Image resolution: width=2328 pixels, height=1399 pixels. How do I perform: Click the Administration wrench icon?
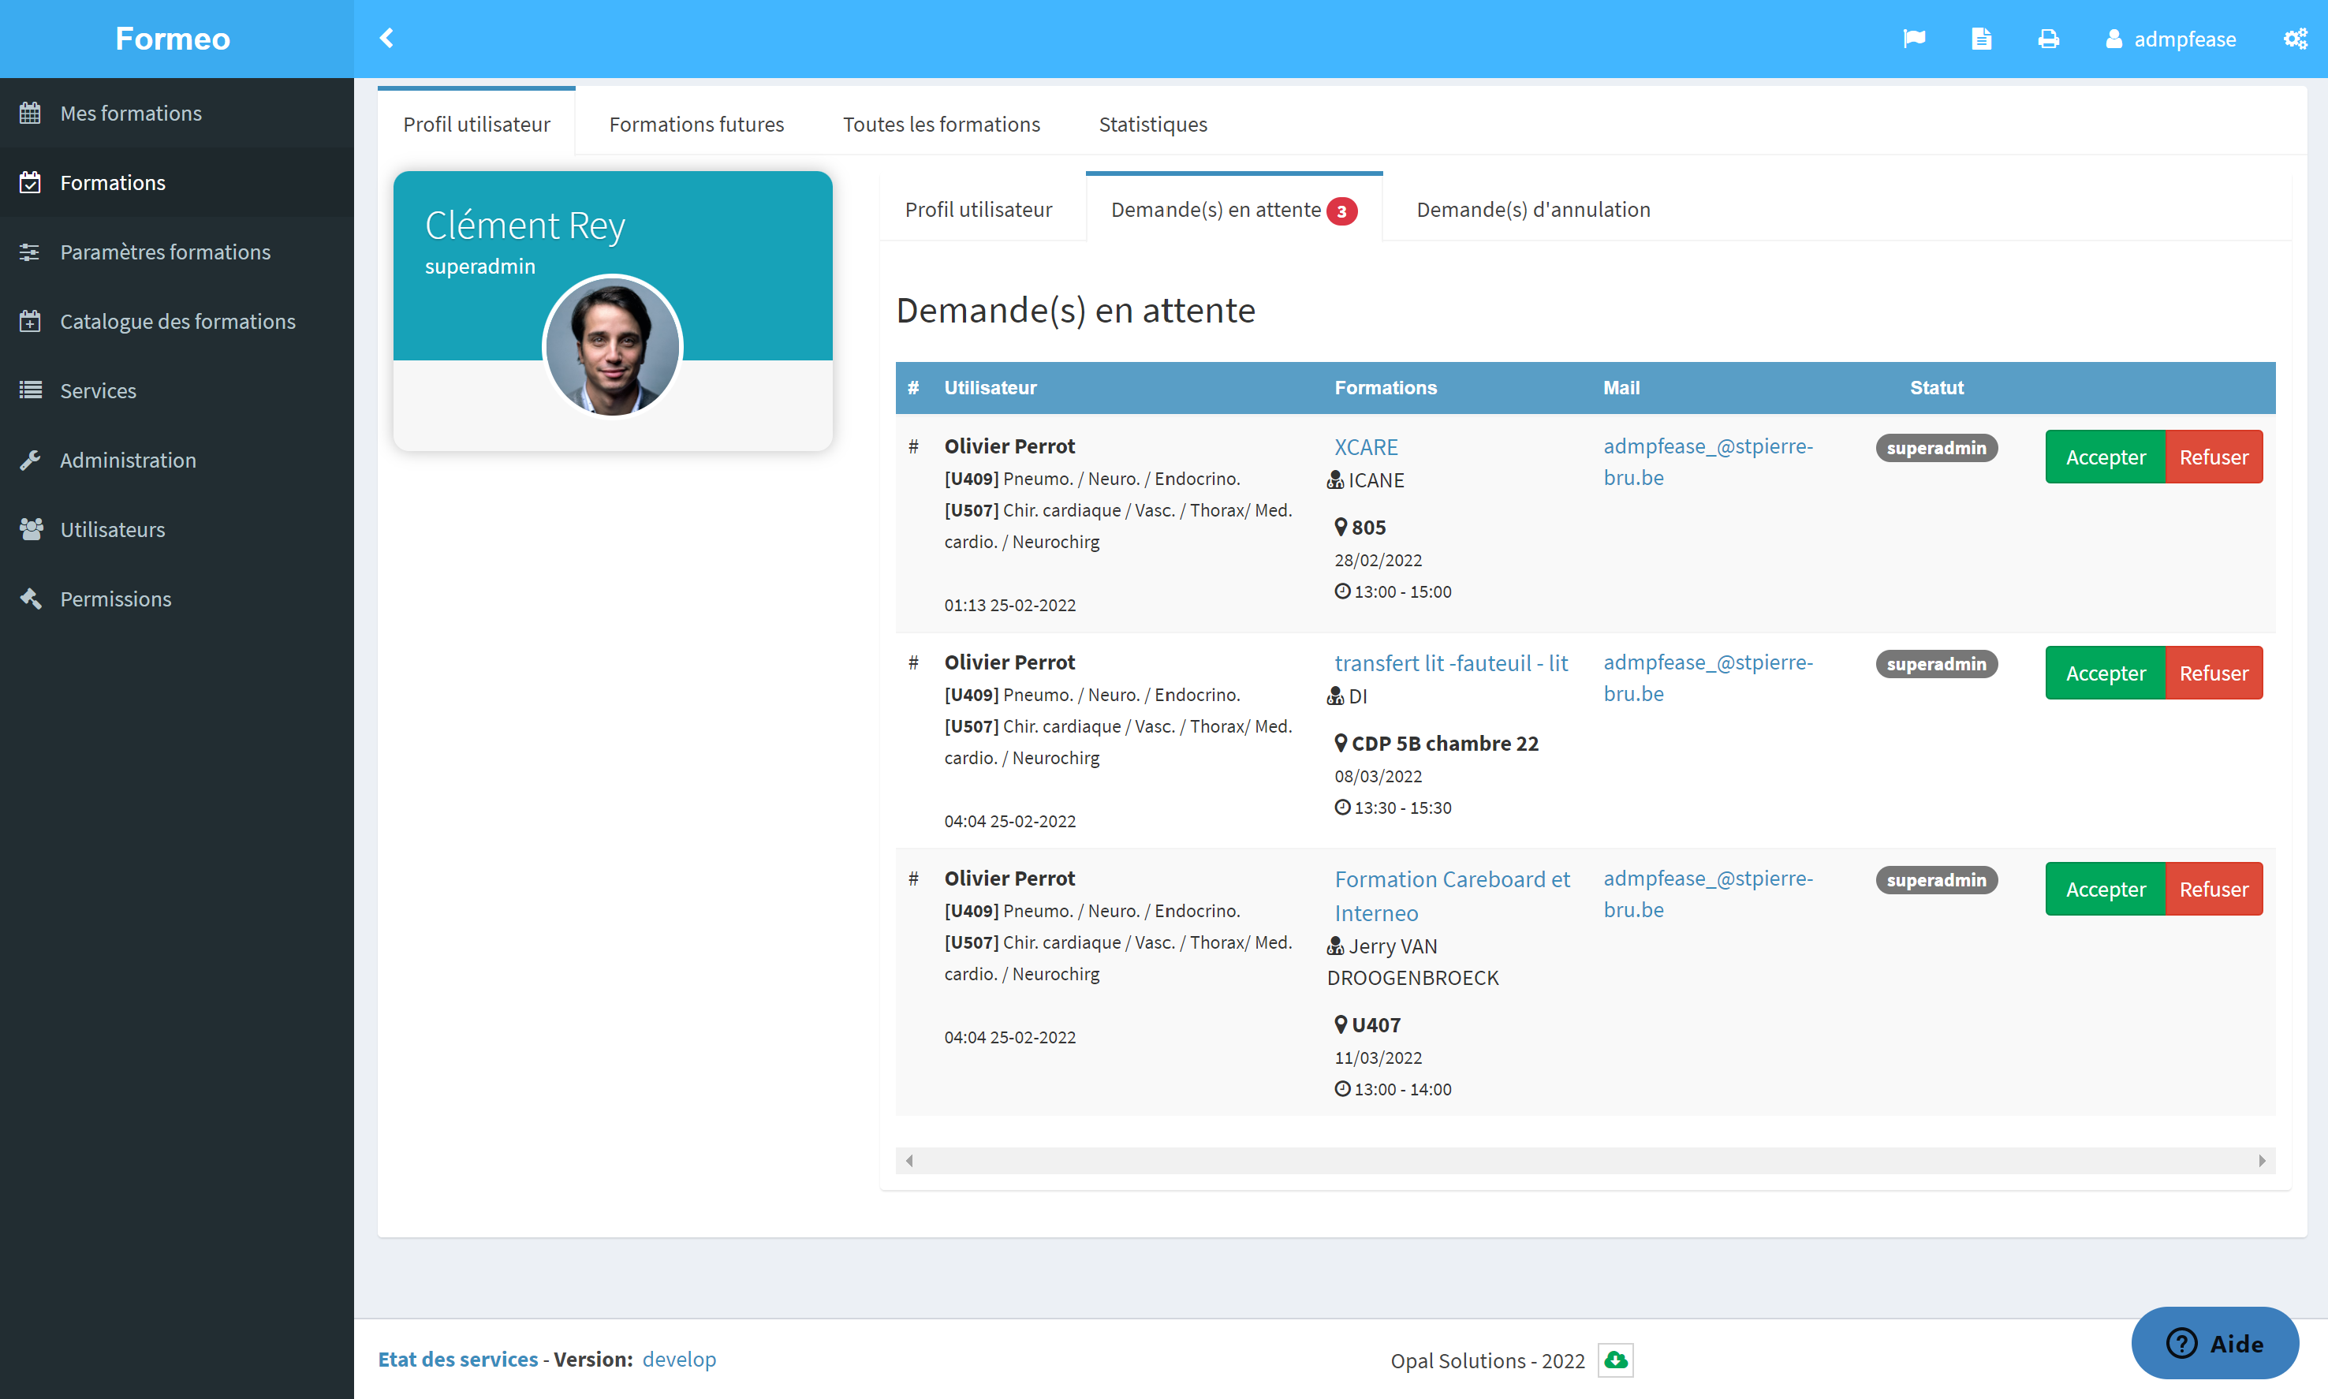point(30,460)
